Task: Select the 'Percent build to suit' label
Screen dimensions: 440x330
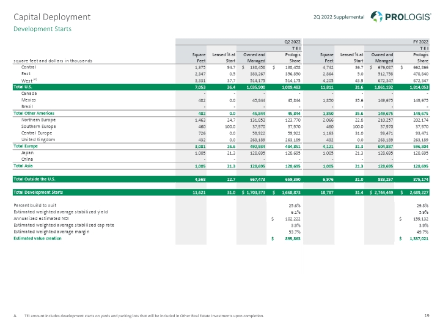Action: tap(35, 205)
